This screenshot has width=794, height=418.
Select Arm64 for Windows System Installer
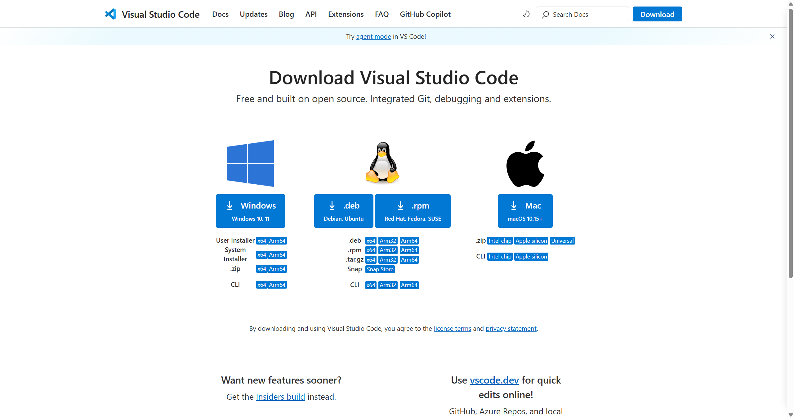pyautogui.click(x=277, y=255)
